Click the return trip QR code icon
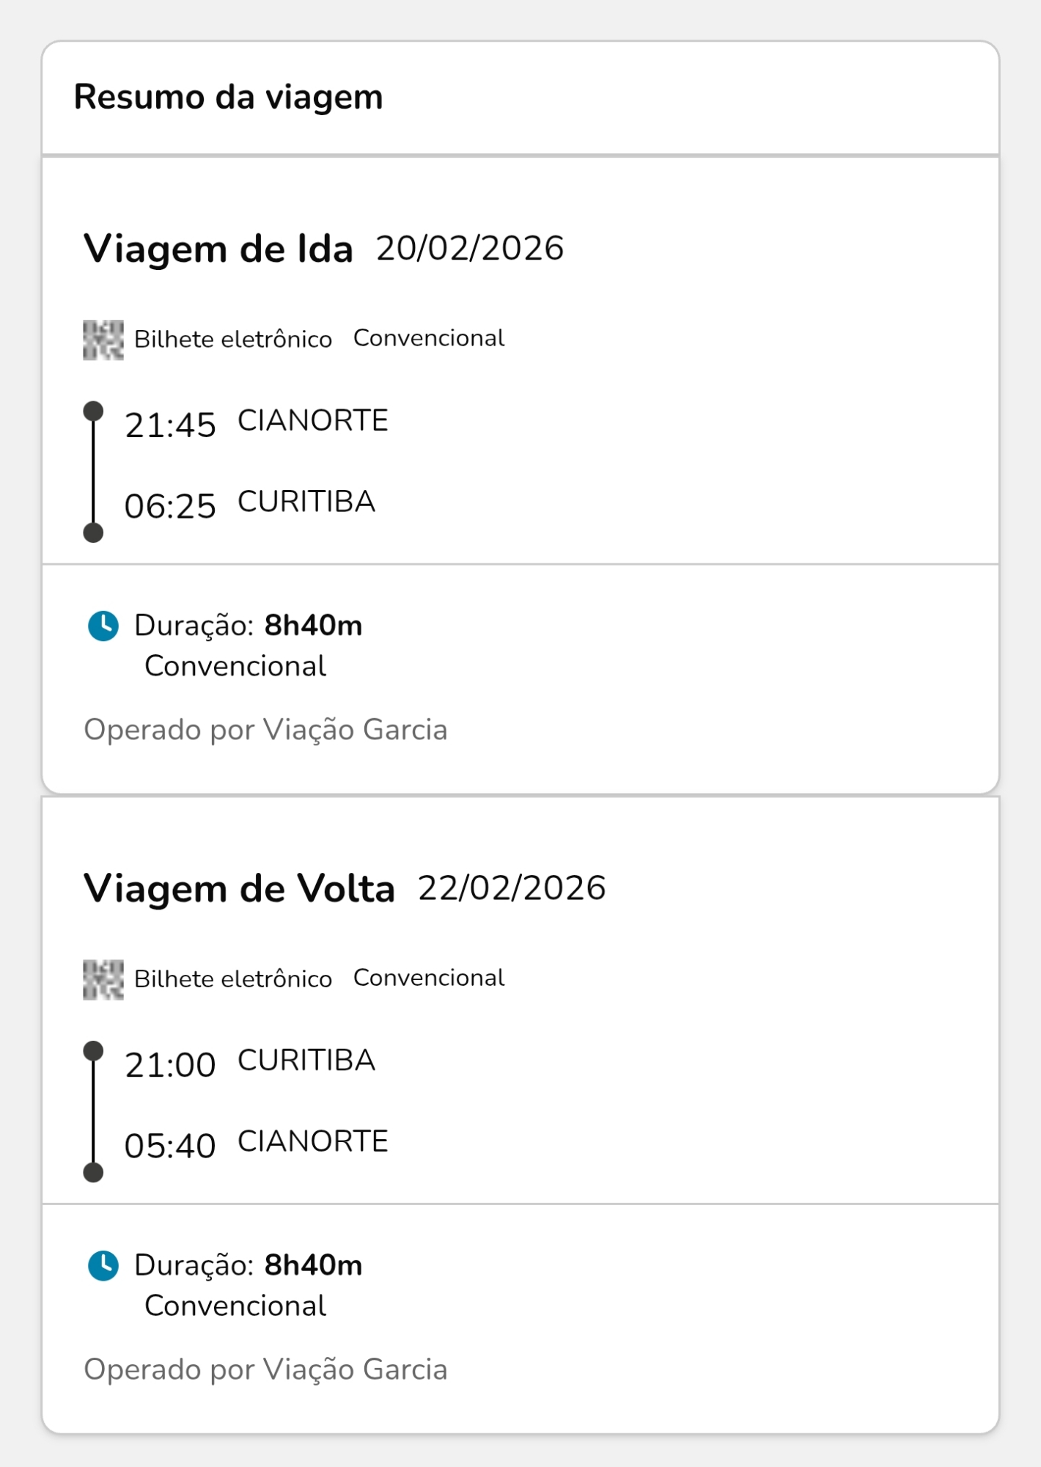The height and width of the screenshot is (1467, 1041). 103,979
